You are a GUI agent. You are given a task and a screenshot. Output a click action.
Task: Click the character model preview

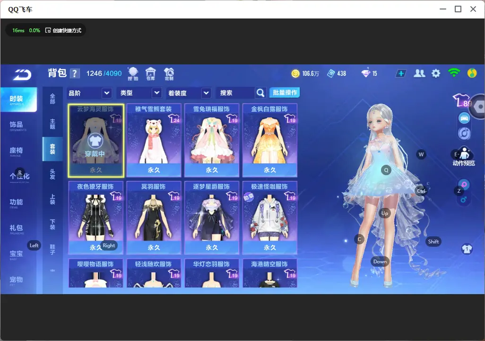coord(387,195)
